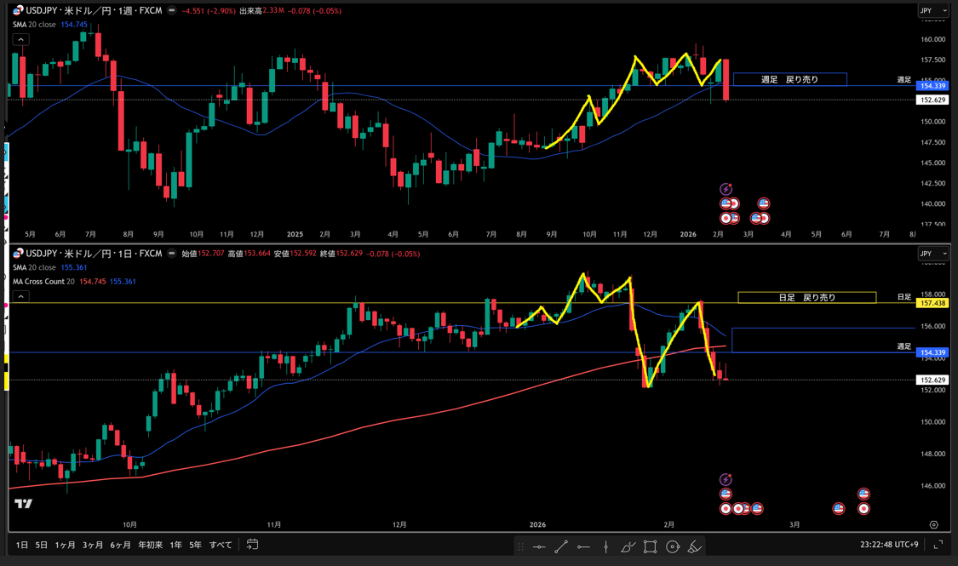Select the trend line drawing tool
This screenshot has width=958, height=566.
point(561,546)
